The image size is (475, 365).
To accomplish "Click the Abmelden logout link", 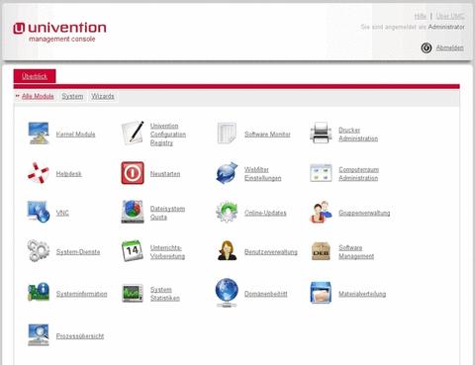I will coord(449,47).
